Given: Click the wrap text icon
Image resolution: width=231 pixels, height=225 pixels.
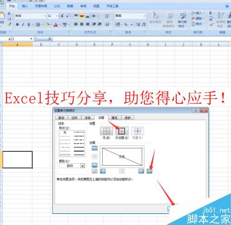Looking at the screenshot, I should pyautogui.click(x=107, y=16).
